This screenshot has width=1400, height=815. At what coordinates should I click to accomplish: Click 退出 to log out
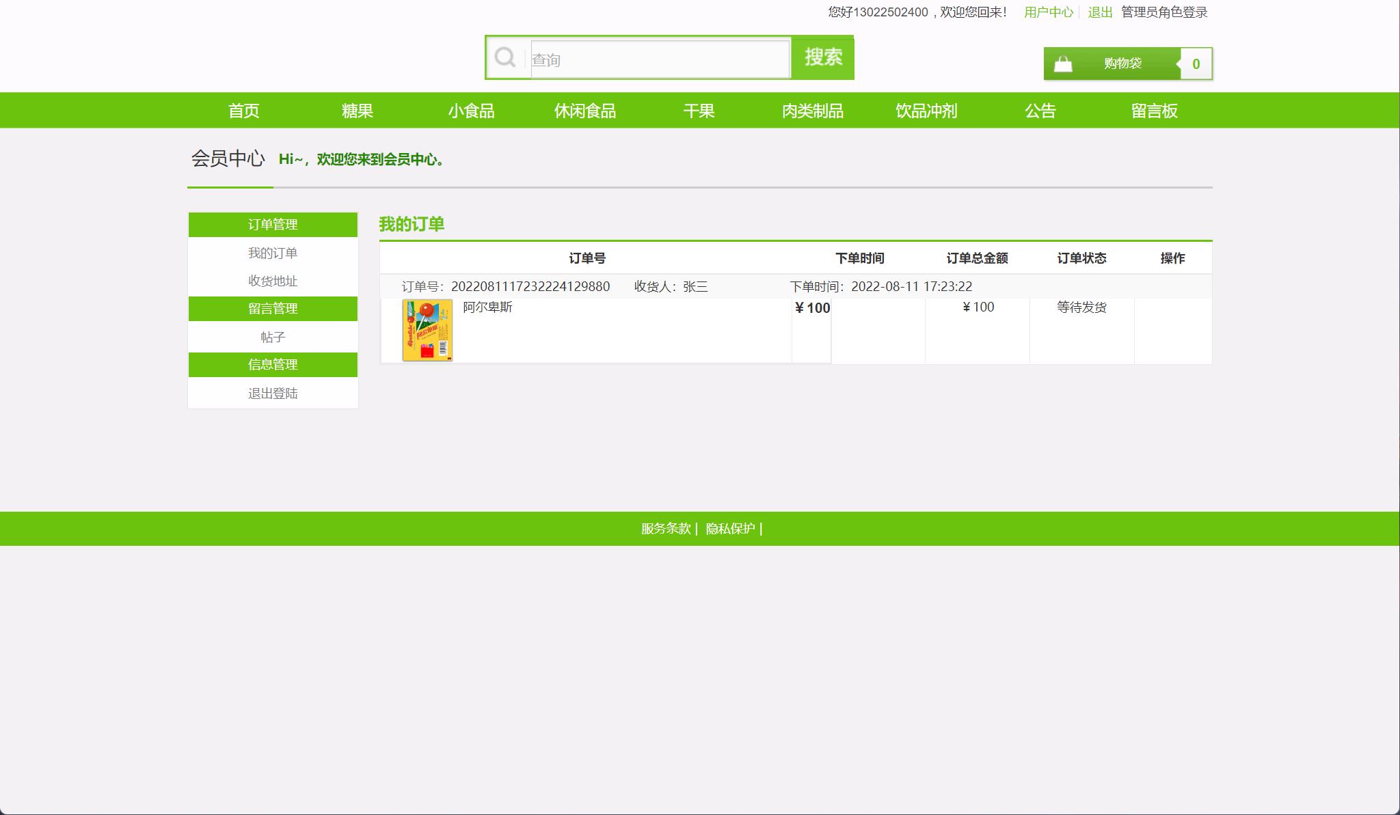coord(1100,12)
